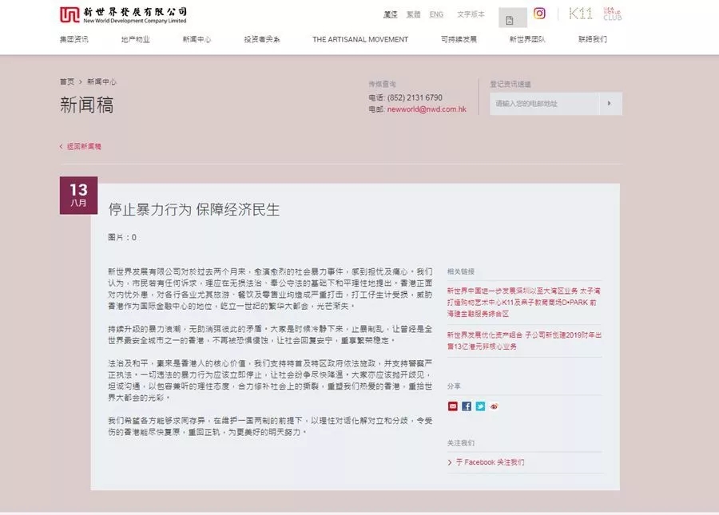The width and height of the screenshot is (719, 515).
Task: Select the 文字版本 text version option
Action: click(x=471, y=14)
